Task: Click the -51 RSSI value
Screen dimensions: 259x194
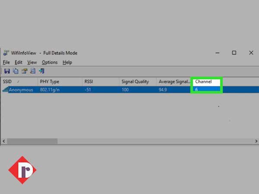Action: click(x=88, y=90)
